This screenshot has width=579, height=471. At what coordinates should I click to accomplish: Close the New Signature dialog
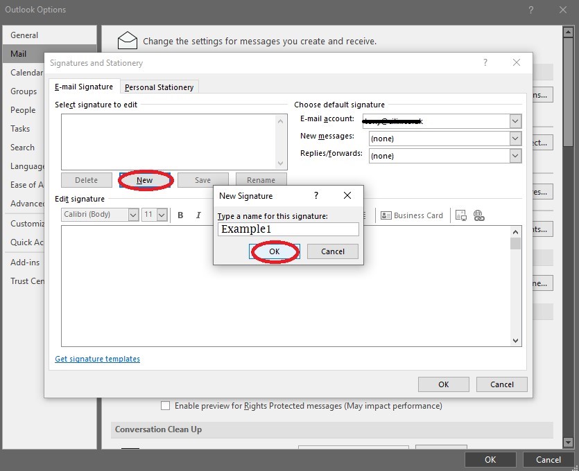(347, 195)
